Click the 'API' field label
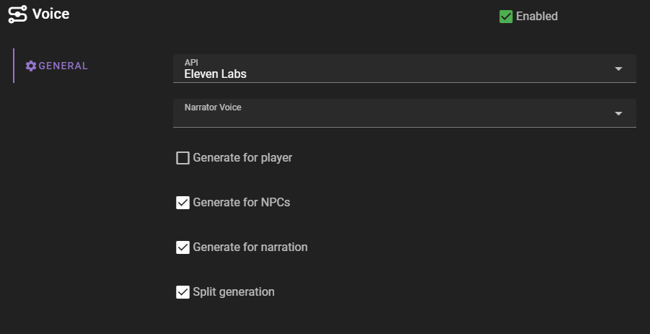Screen dimensions: 650x334 click(x=191, y=63)
